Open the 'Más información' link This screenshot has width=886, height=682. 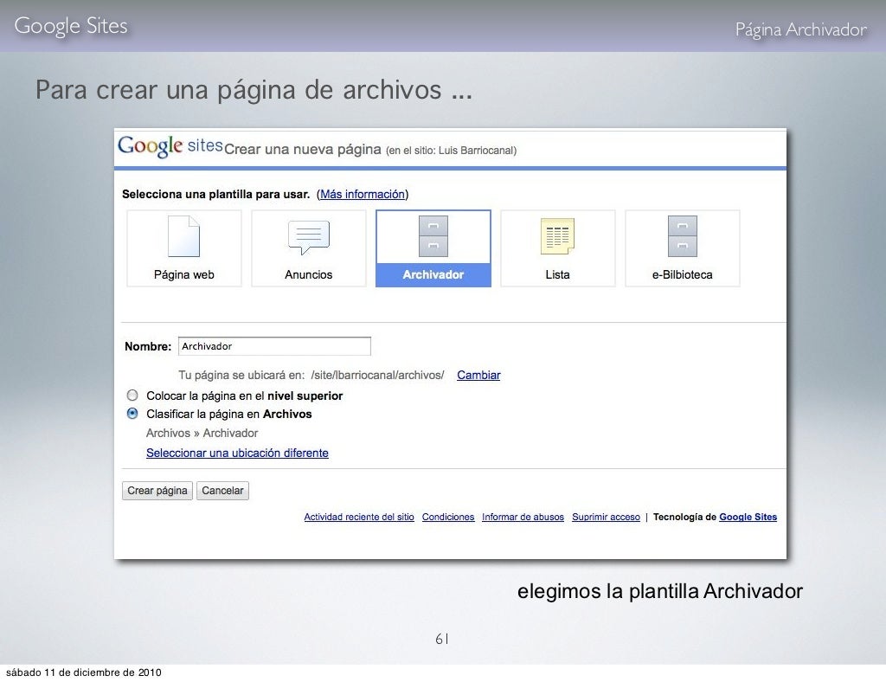pyautogui.click(x=363, y=195)
